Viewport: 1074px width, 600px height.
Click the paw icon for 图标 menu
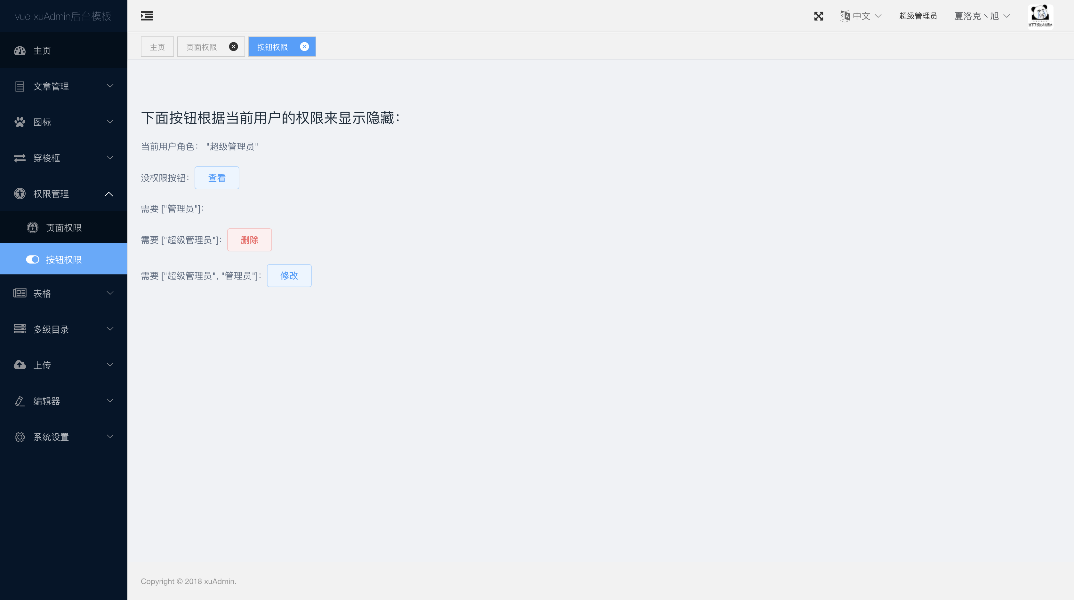click(x=20, y=122)
